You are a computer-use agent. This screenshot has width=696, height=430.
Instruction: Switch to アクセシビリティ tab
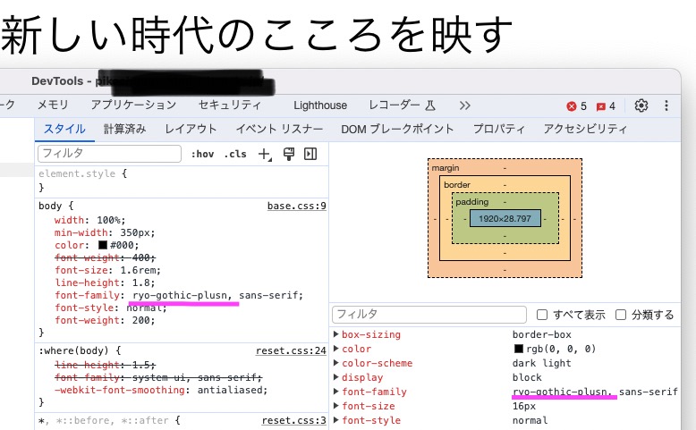(x=585, y=129)
